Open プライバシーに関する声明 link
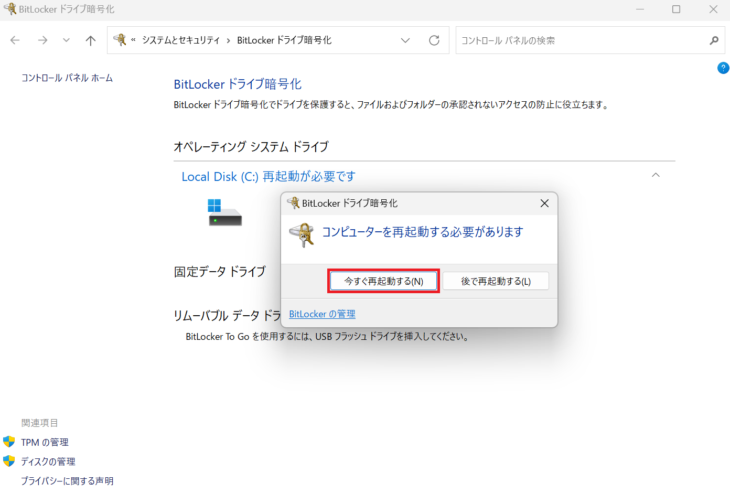The width and height of the screenshot is (730, 493). [67, 481]
